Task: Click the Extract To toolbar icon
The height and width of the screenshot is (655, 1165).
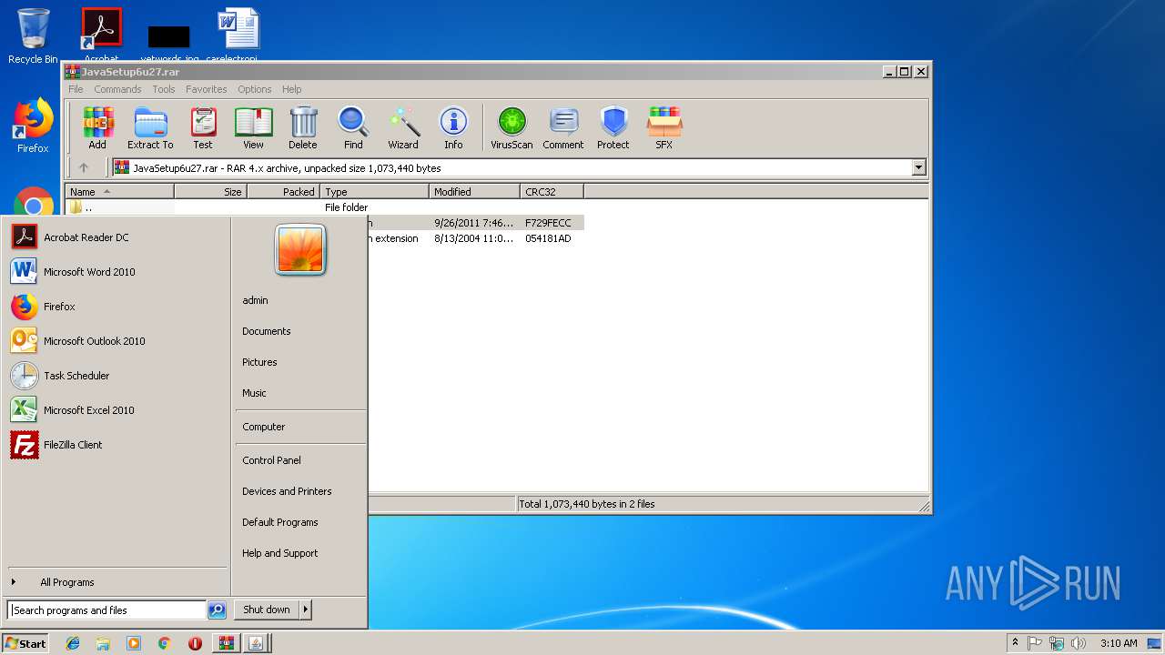Action: coord(150,128)
